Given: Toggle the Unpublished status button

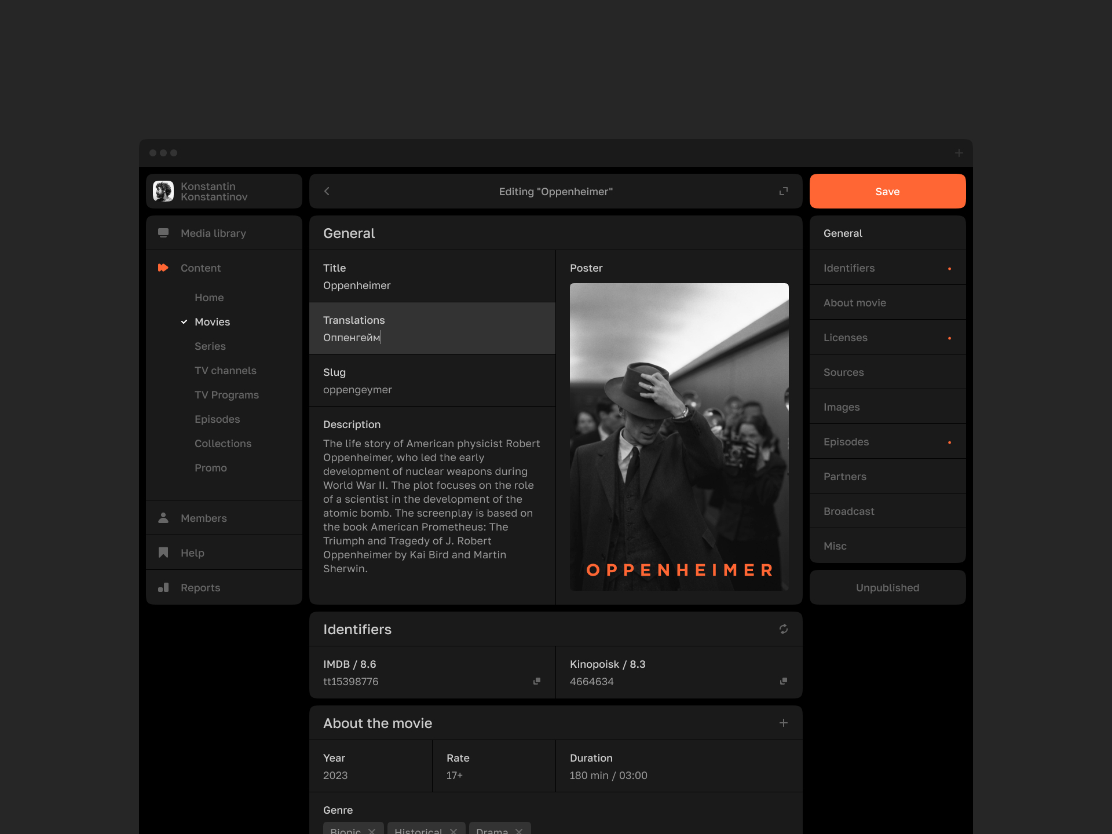Looking at the screenshot, I should 888,587.
